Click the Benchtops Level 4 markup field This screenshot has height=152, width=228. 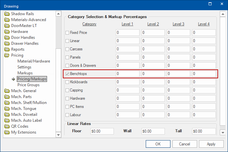[x=204, y=74]
